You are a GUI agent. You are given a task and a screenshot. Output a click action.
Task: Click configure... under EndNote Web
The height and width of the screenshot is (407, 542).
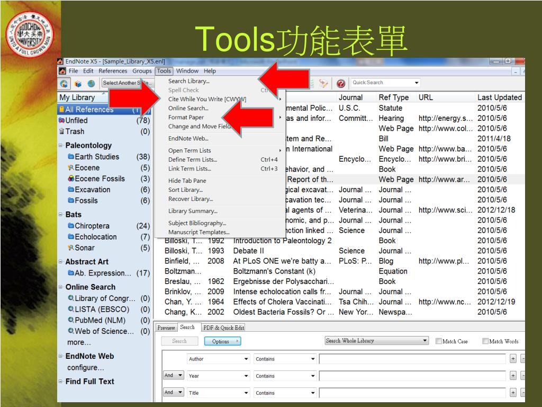click(x=85, y=368)
